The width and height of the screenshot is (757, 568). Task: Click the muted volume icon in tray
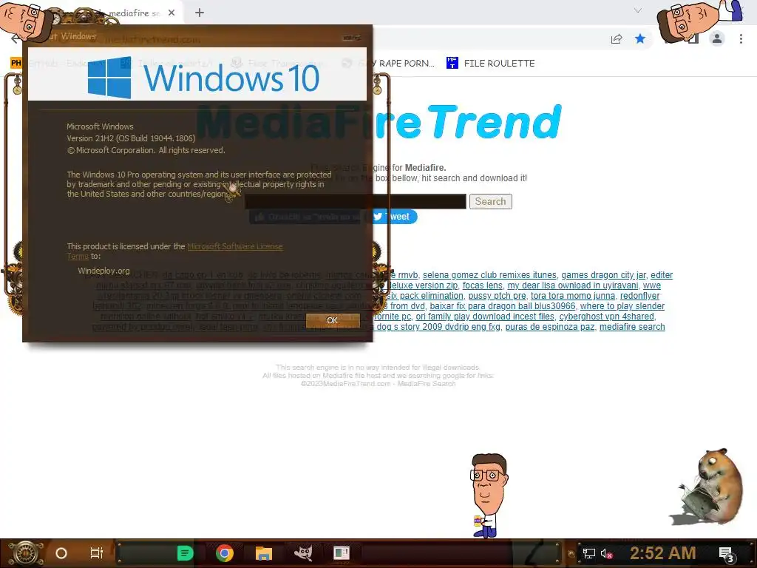tap(606, 553)
